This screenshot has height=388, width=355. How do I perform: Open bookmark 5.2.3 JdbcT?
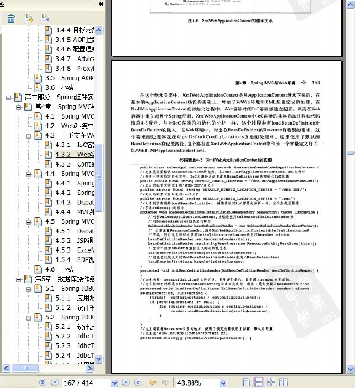tap(75, 345)
